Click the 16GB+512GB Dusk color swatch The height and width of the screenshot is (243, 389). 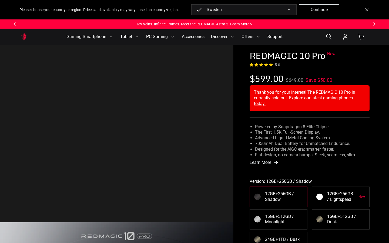(320, 219)
